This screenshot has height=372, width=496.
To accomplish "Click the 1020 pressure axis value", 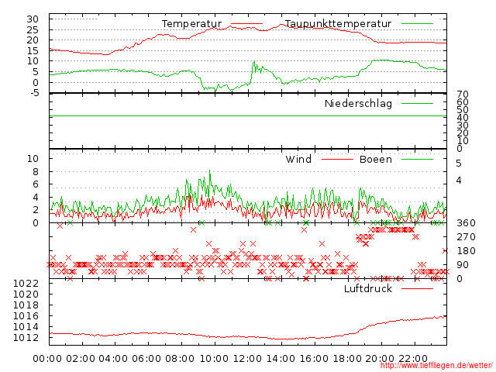I will (x=26, y=294).
